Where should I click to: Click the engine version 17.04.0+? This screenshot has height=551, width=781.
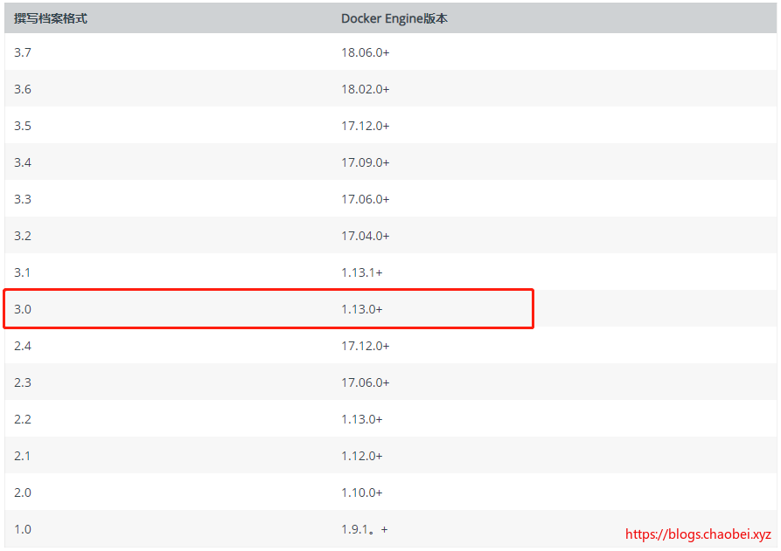coord(365,236)
